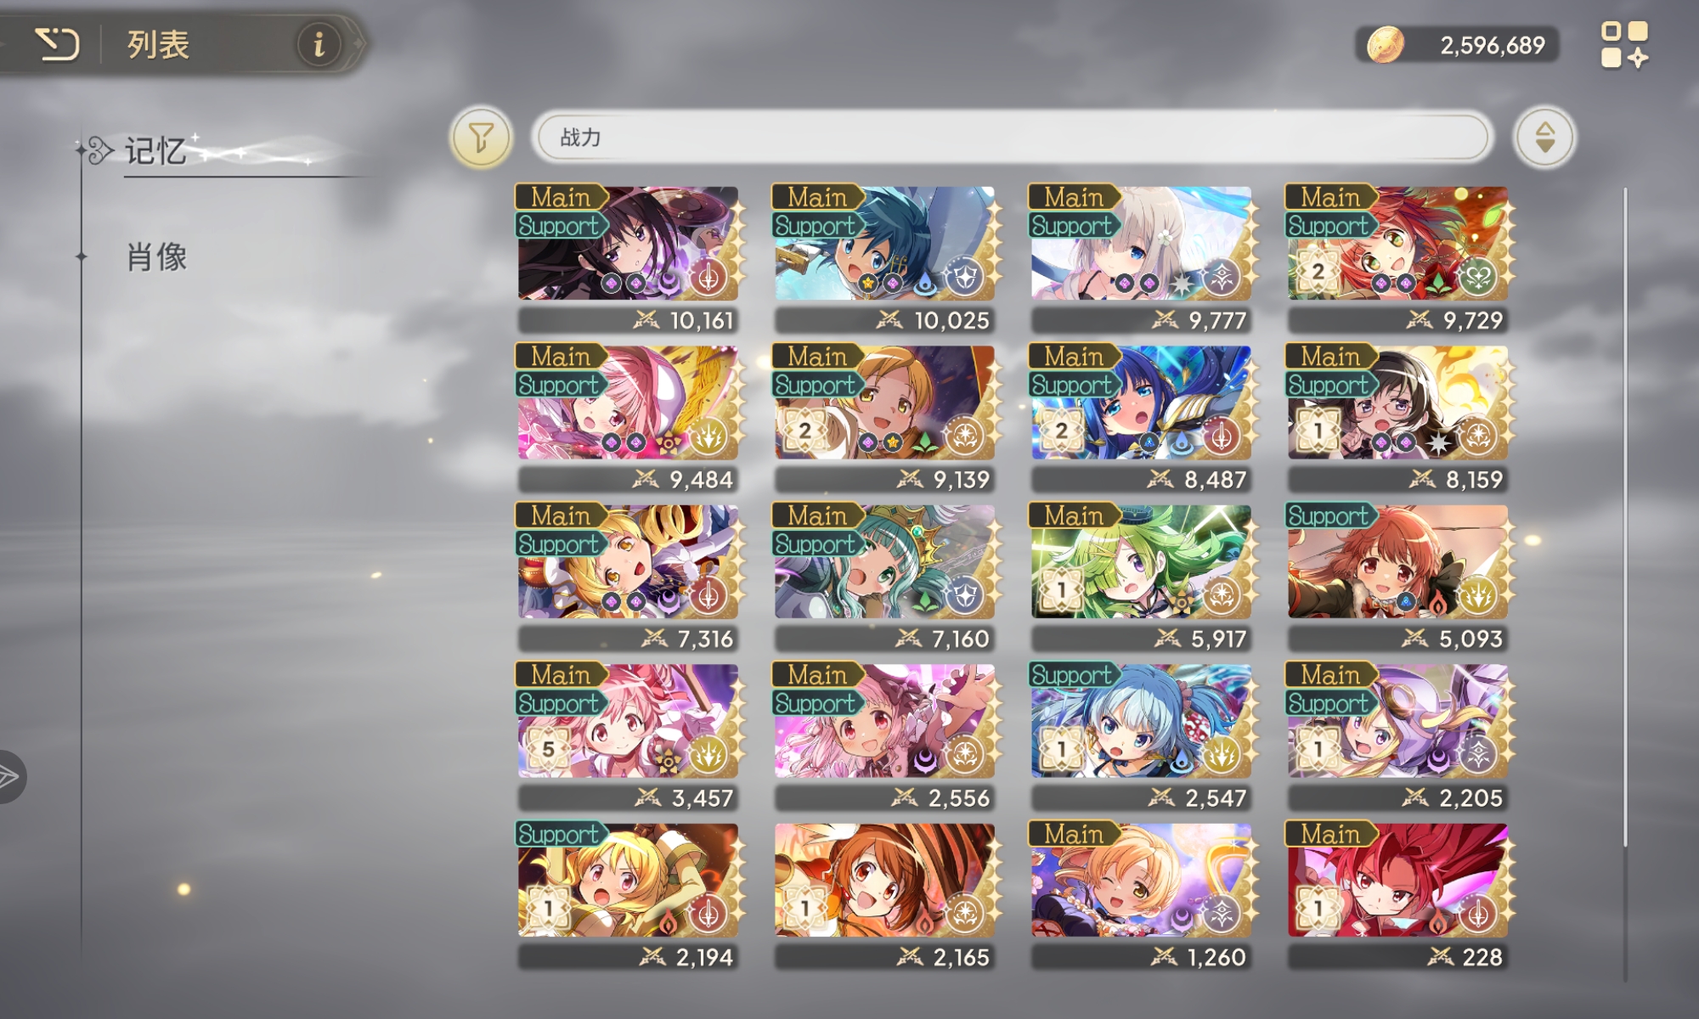Expand the 战力 sort dropdown

tap(1011, 137)
